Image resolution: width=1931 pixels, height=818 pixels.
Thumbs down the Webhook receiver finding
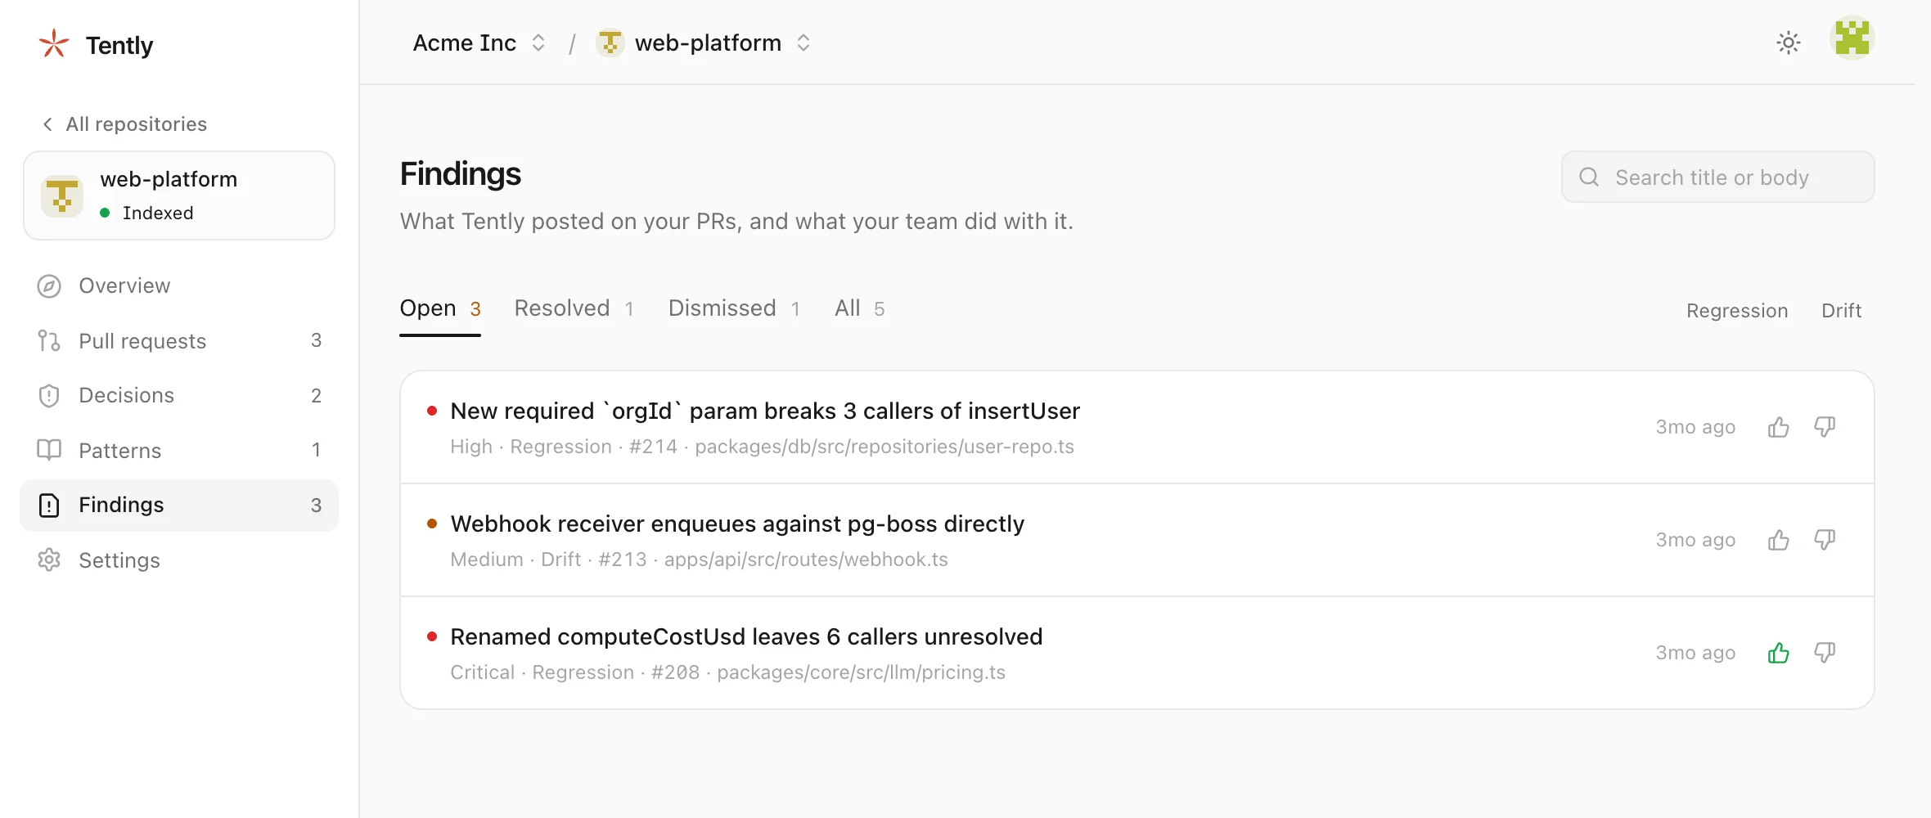(1825, 540)
